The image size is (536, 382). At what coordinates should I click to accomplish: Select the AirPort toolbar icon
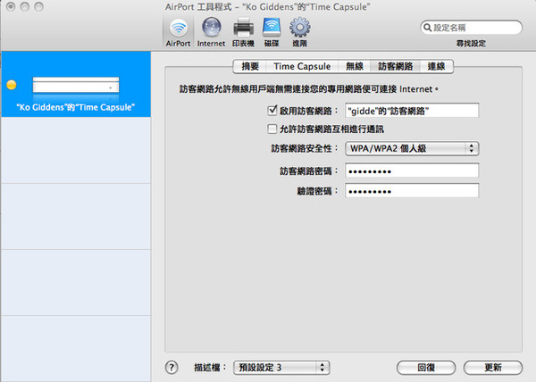click(x=178, y=32)
